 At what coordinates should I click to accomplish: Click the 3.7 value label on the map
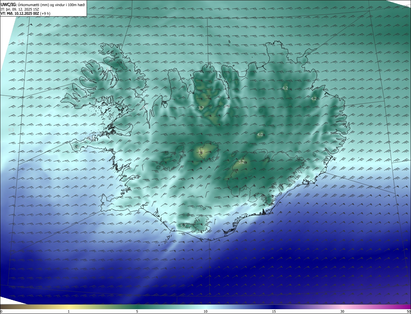point(201,108)
